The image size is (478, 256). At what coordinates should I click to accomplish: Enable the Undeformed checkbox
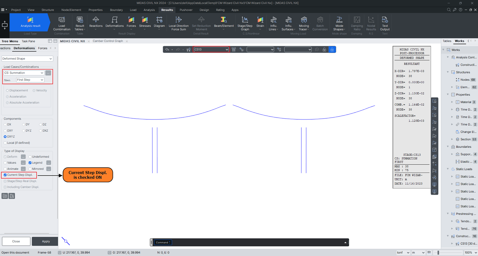pos(30,157)
